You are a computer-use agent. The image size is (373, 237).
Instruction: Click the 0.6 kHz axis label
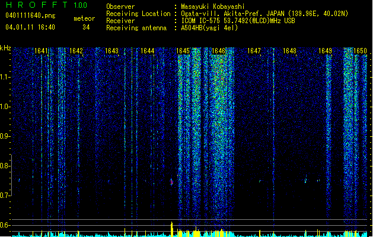pyautogui.click(x=5, y=225)
